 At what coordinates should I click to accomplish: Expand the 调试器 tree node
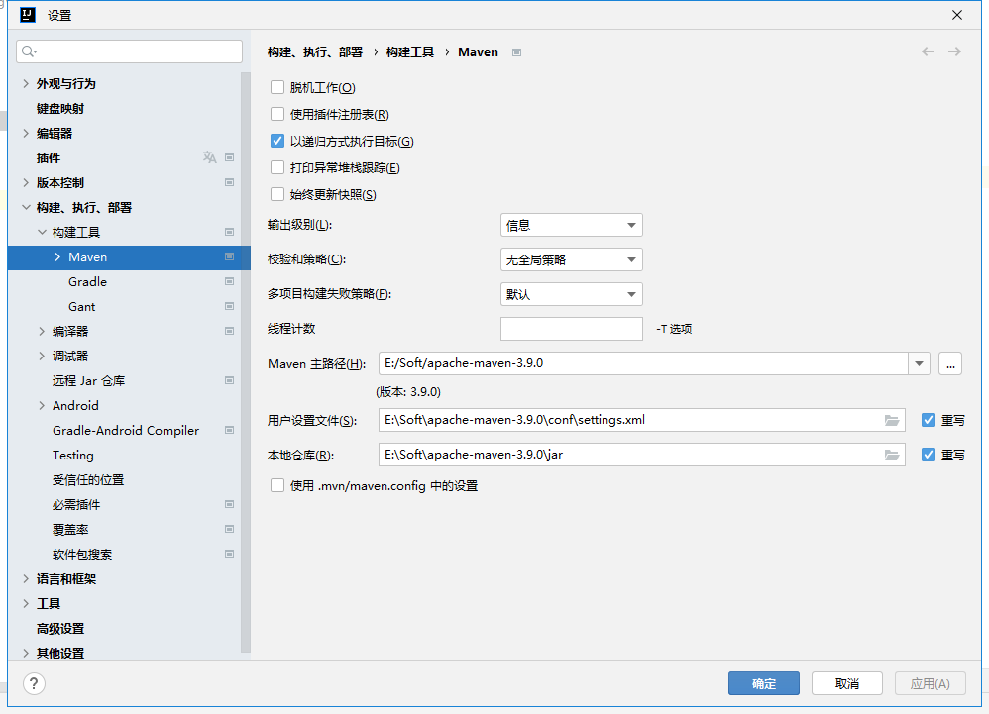42,357
